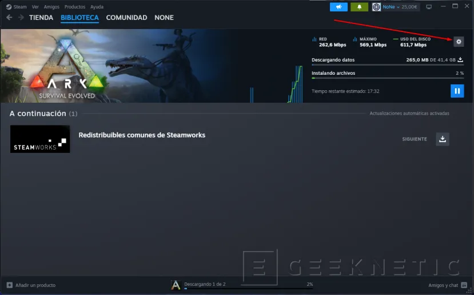The width and height of the screenshot is (474, 295).
Task: Open the downloads settings gear icon
Action: click(x=459, y=42)
